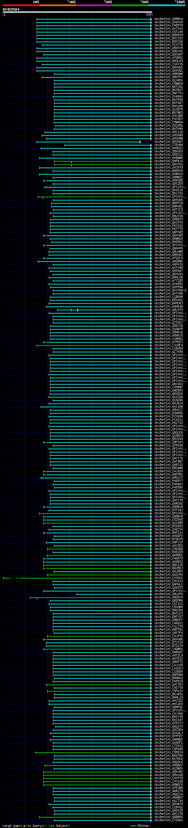Select the UniRef100_P48463 label
The width and height of the screenshot is (188, 828).
(169, 484)
